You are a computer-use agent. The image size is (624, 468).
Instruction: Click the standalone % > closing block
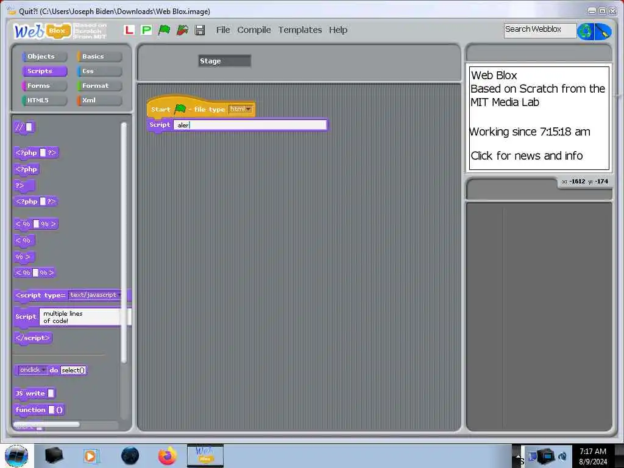point(24,257)
